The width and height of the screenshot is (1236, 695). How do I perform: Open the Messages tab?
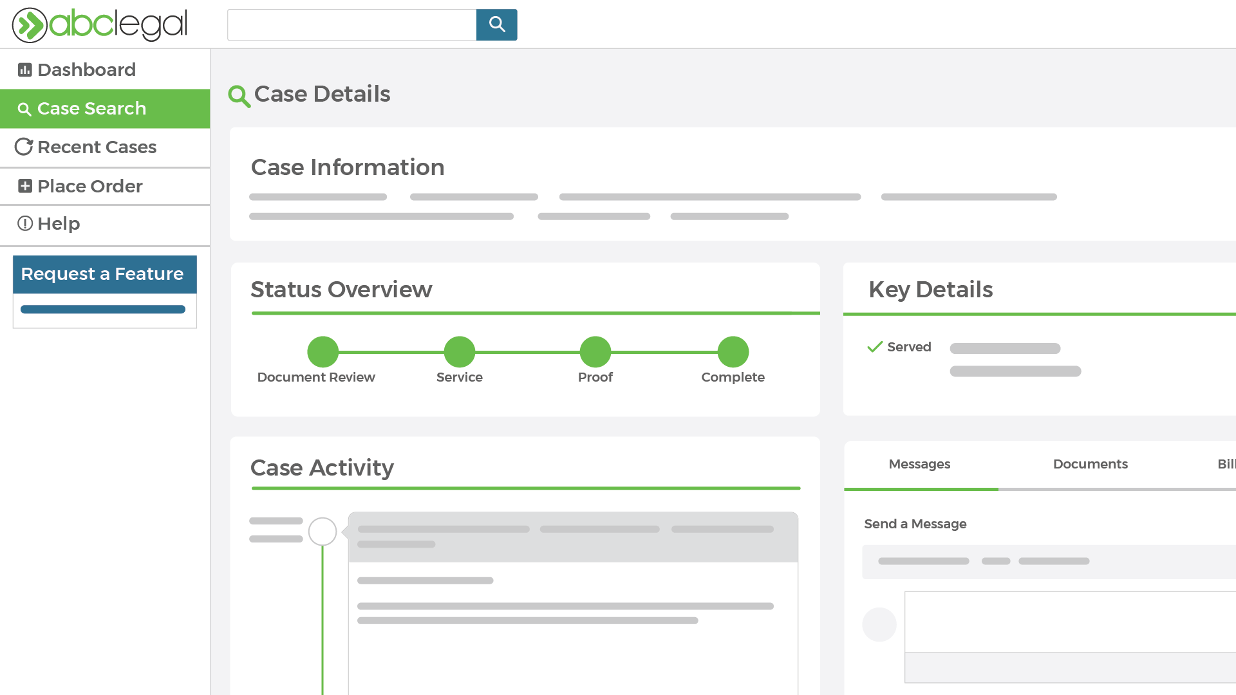[919, 464]
